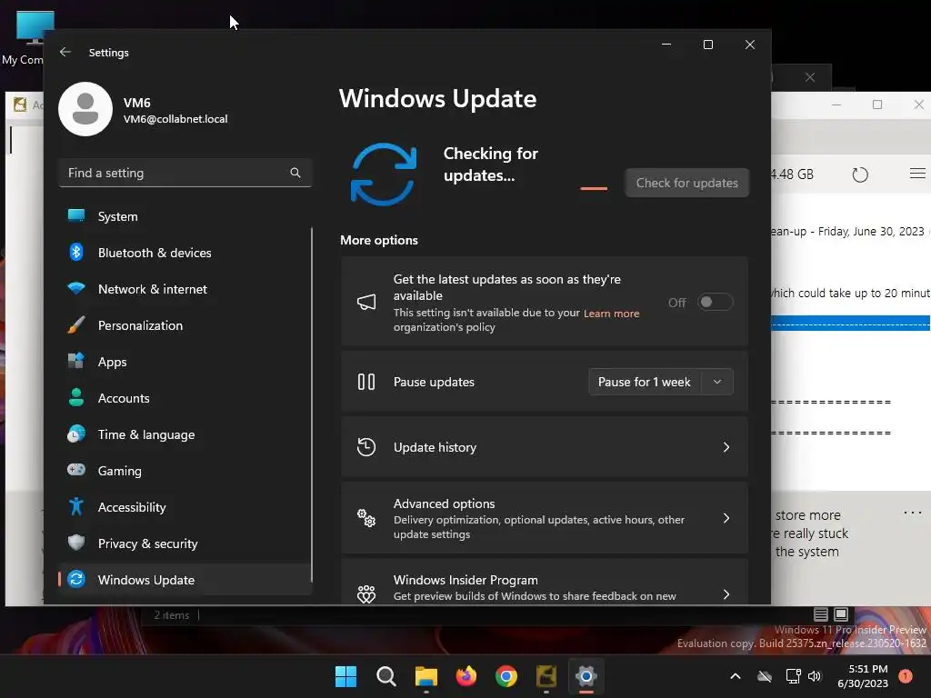Click the Find a setting search field
The width and height of the screenshot is (931, 698).
185,173
